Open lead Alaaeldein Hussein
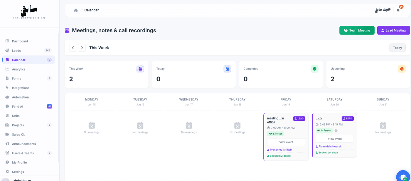Viewport: 411px width, 181px height. (330, 146)
